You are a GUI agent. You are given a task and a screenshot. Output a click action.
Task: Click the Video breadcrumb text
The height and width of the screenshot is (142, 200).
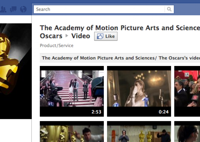tap(80, 36)
